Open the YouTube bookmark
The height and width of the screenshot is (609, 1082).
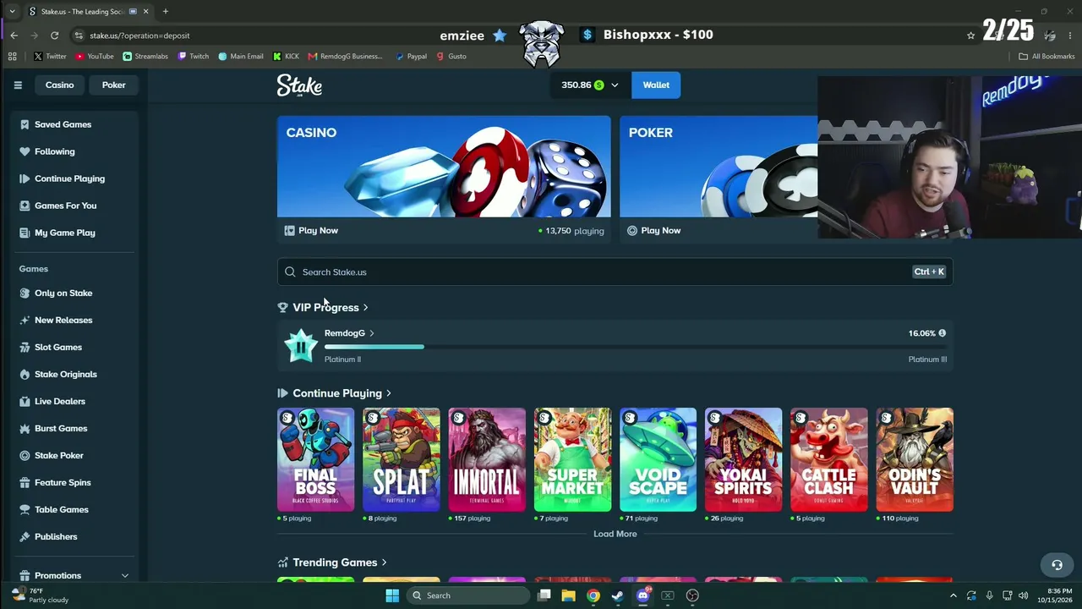[95, 57]
